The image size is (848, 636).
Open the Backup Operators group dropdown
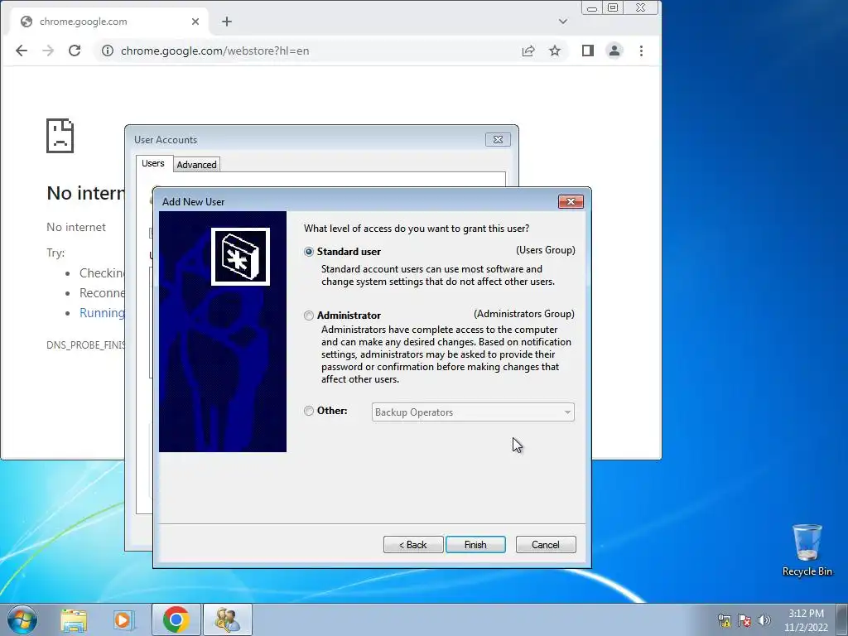point(473,412)
